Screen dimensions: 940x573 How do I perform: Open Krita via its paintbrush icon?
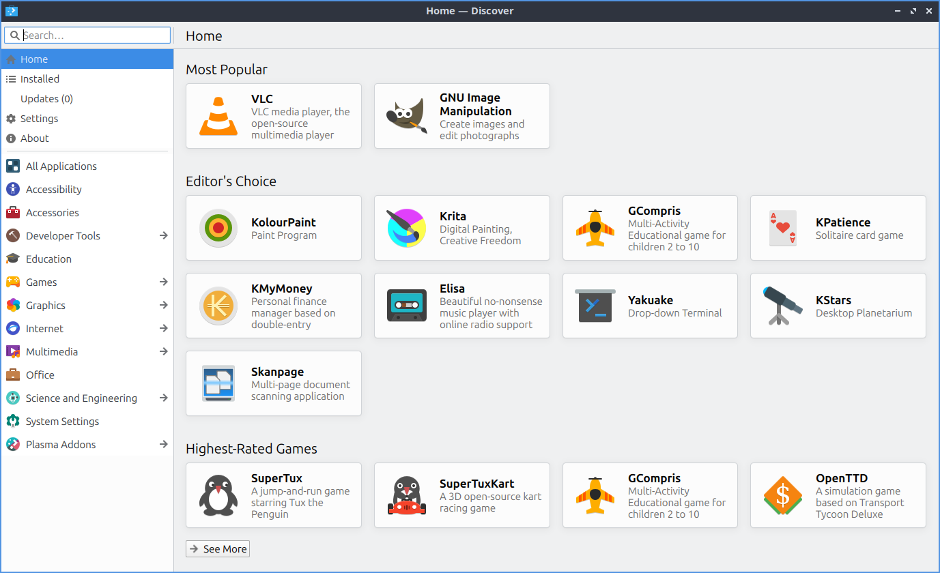tap(407, 229)
